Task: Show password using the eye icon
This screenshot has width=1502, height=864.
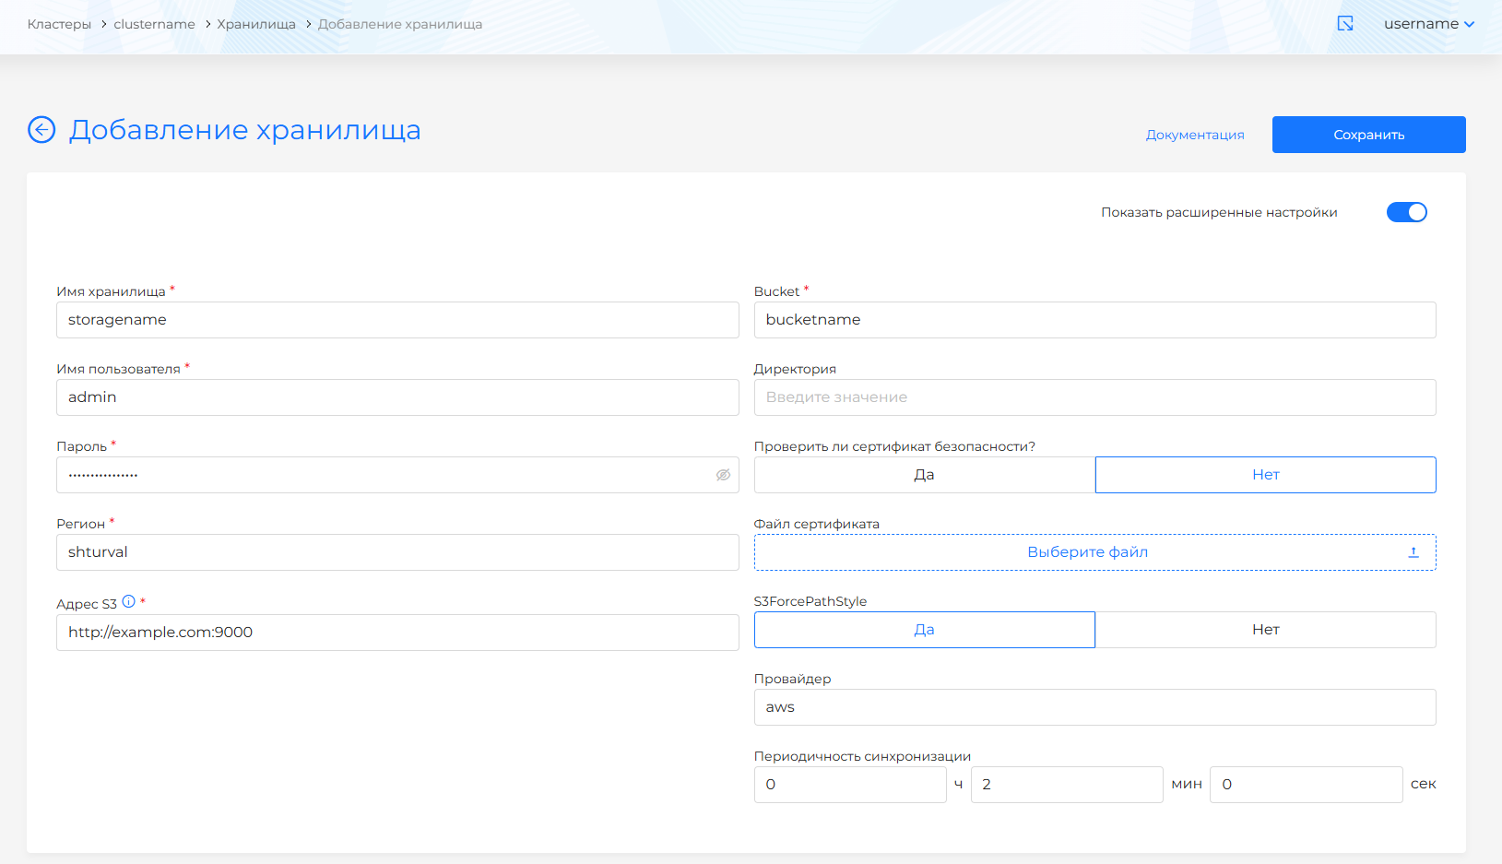Action: coord(723,475)
